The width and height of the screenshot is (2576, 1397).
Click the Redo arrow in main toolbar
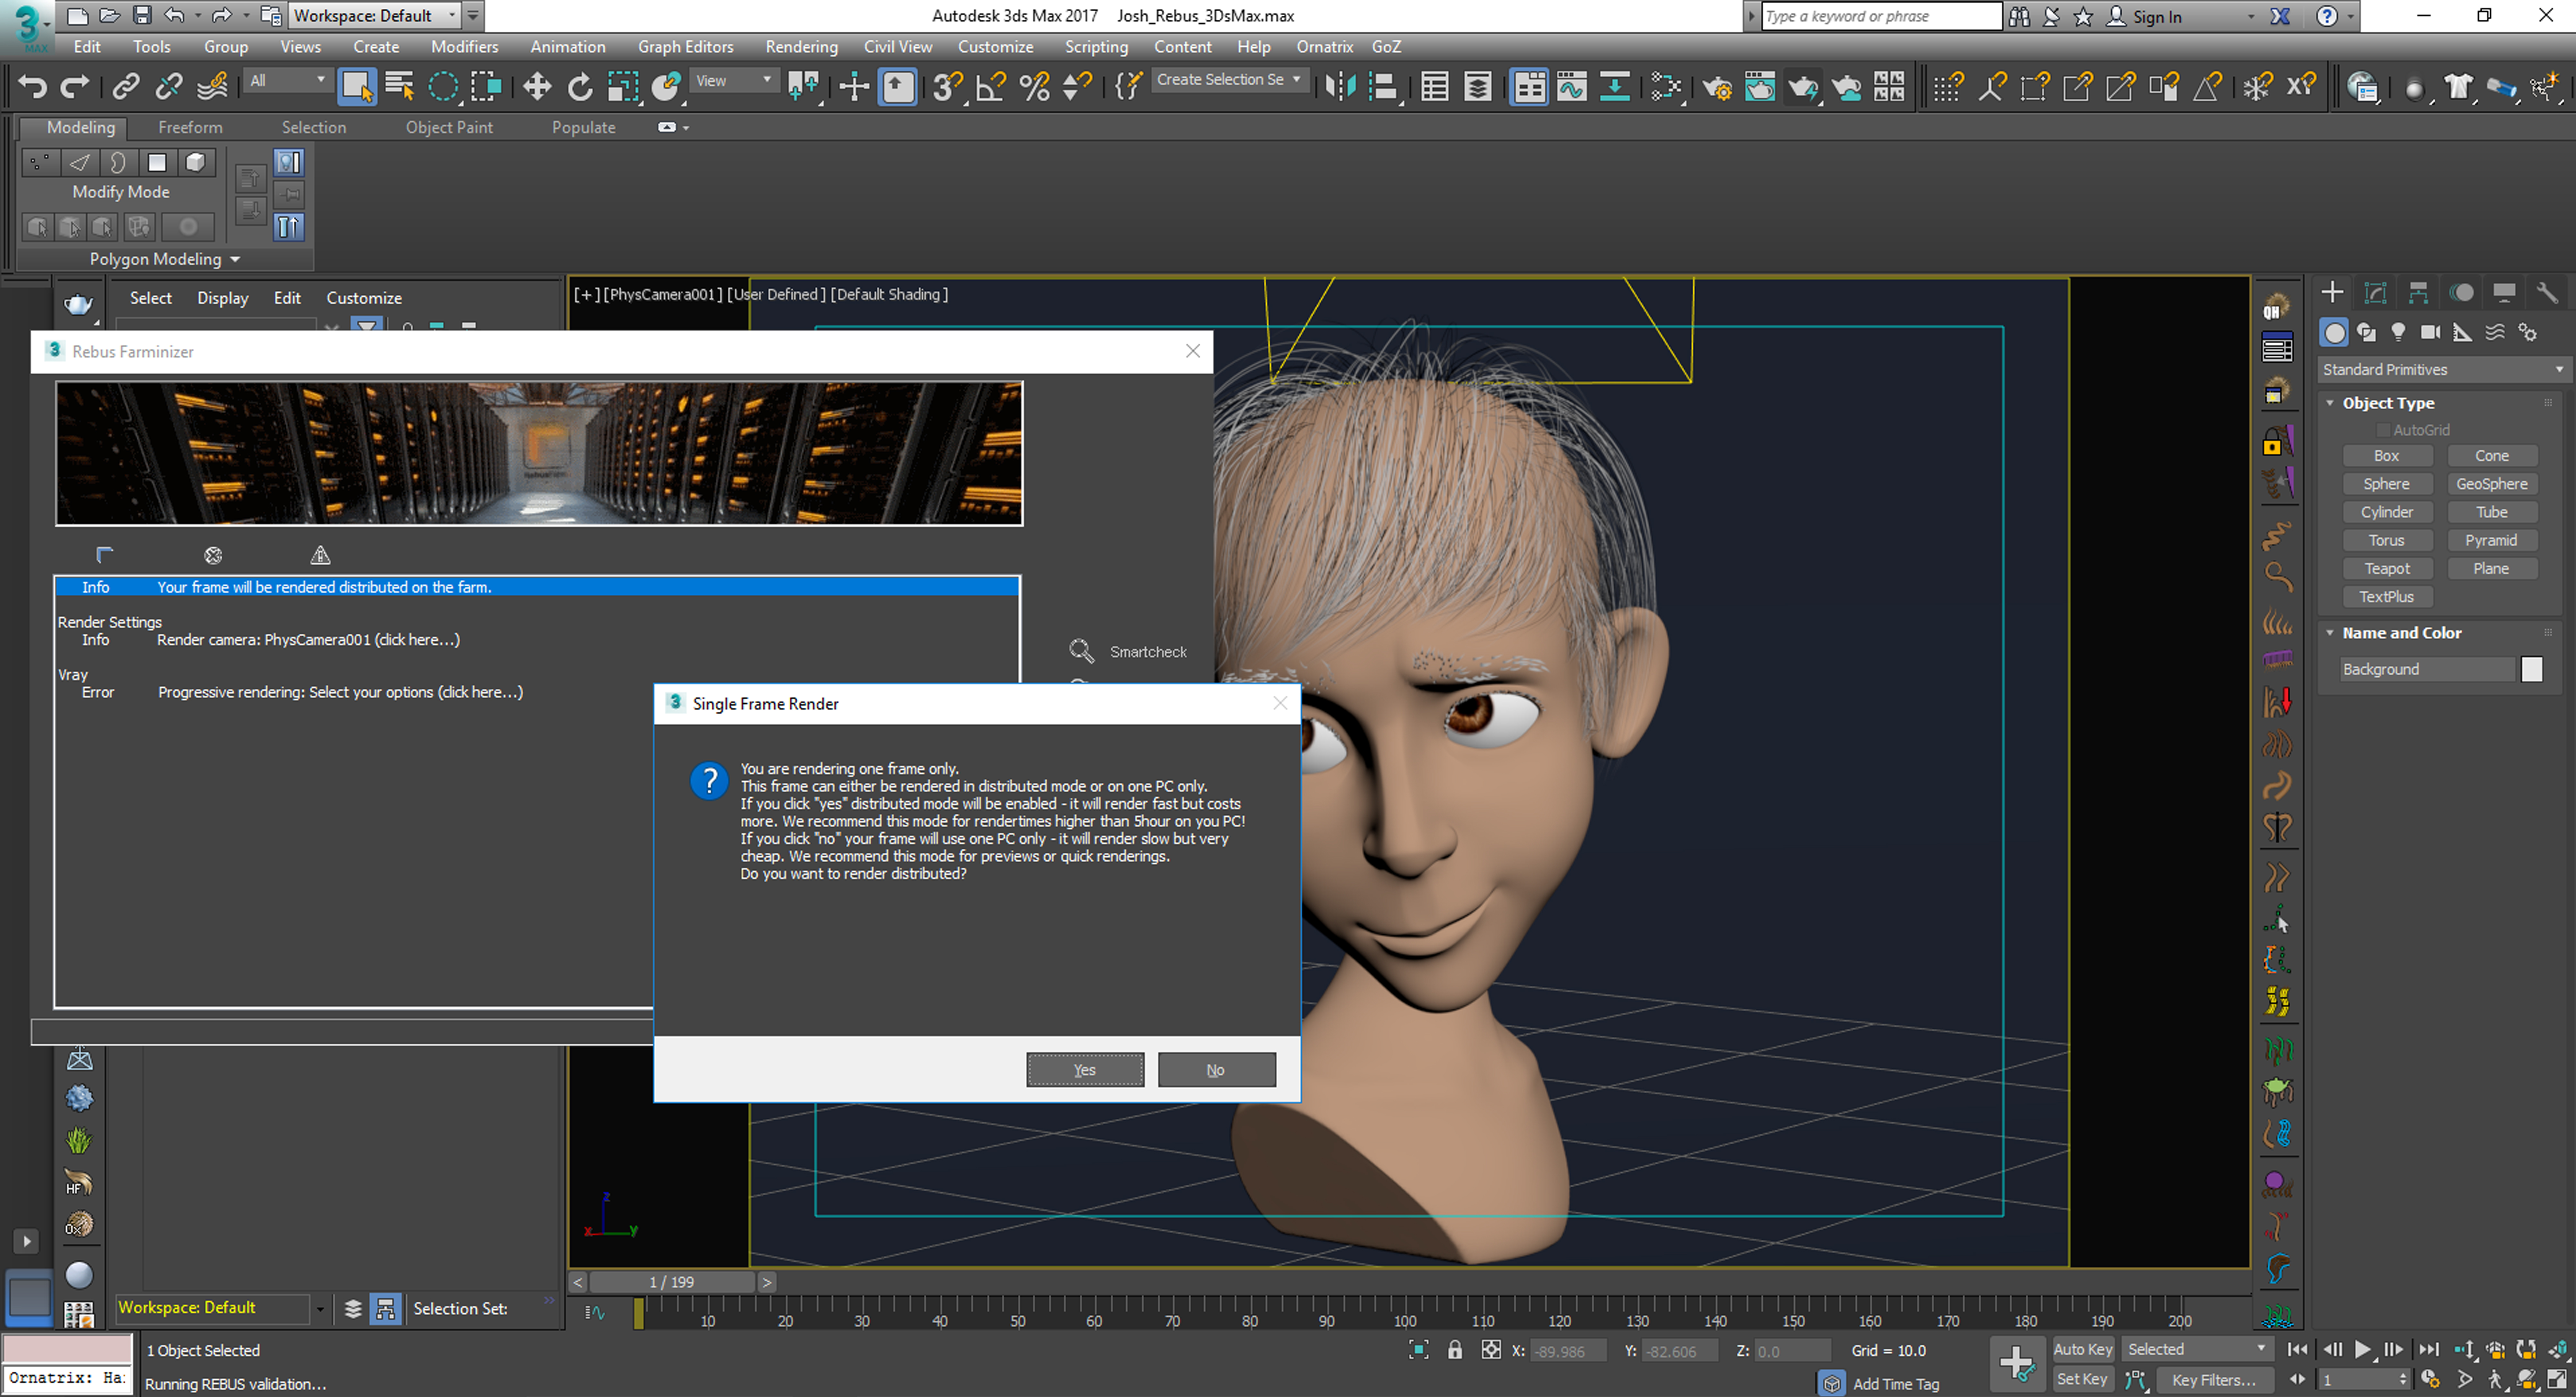click(75, 87)
